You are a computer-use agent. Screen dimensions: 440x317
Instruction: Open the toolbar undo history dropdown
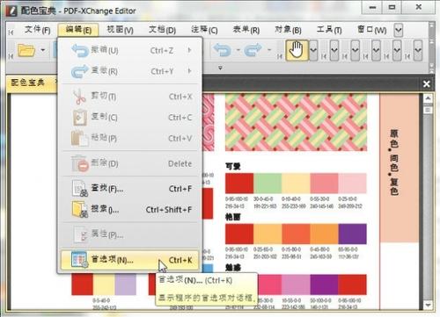pos(238,50)
